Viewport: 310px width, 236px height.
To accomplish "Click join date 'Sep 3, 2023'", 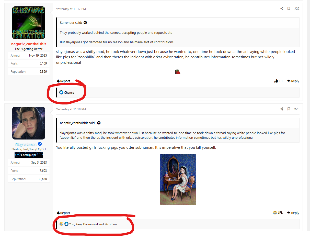I will [x=39, y=163].
